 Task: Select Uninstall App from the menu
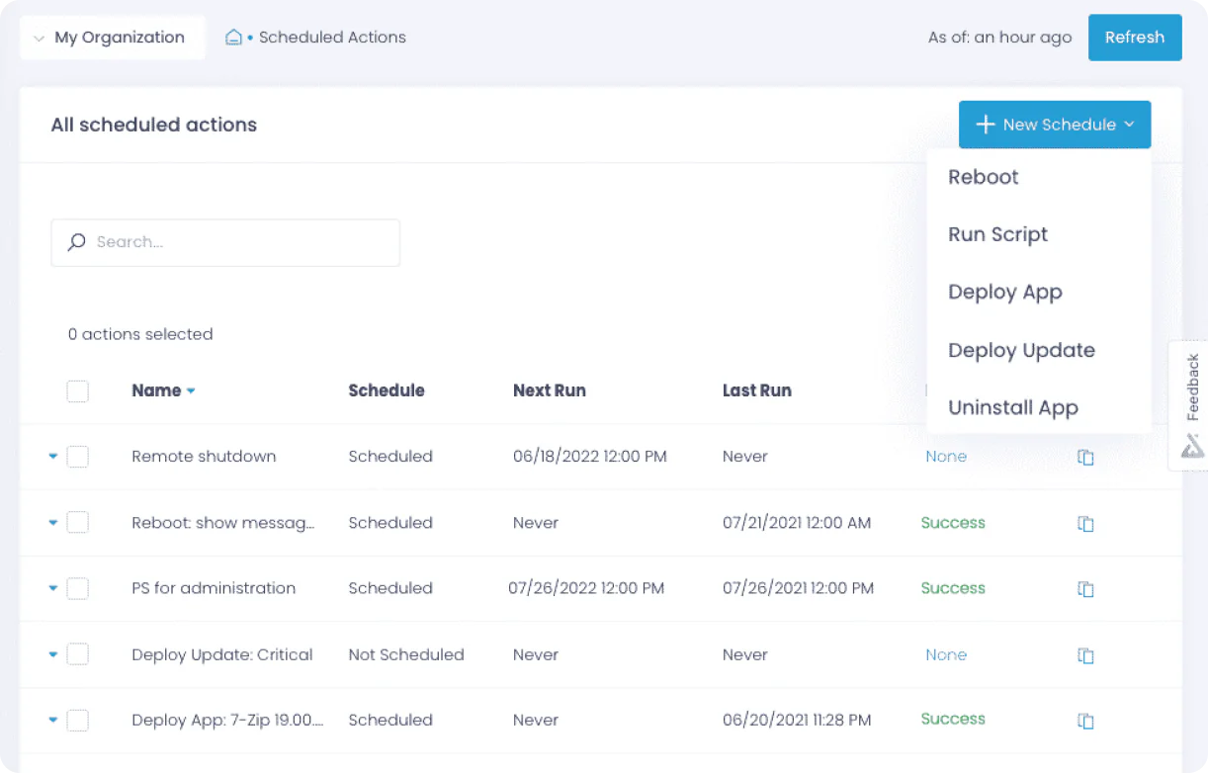(1012, 407)
